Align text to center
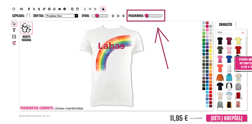 (x=118, y=16)
